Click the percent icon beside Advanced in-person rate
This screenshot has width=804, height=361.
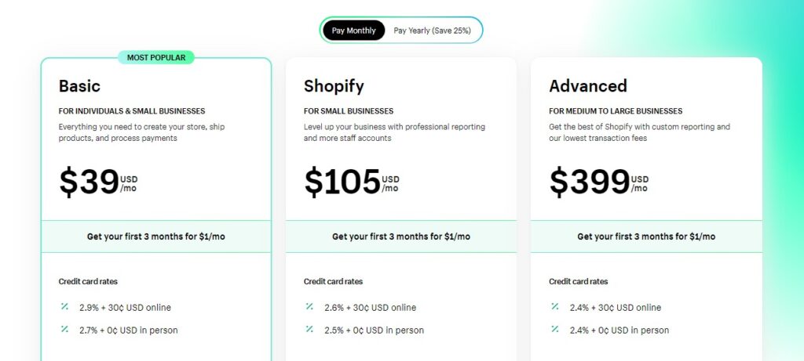pos(555,330)
